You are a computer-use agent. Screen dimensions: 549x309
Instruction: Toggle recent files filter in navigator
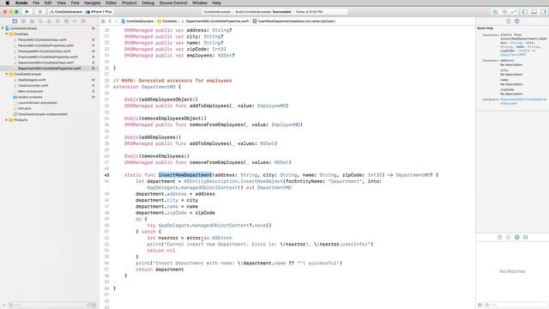(x=88, y=306)
